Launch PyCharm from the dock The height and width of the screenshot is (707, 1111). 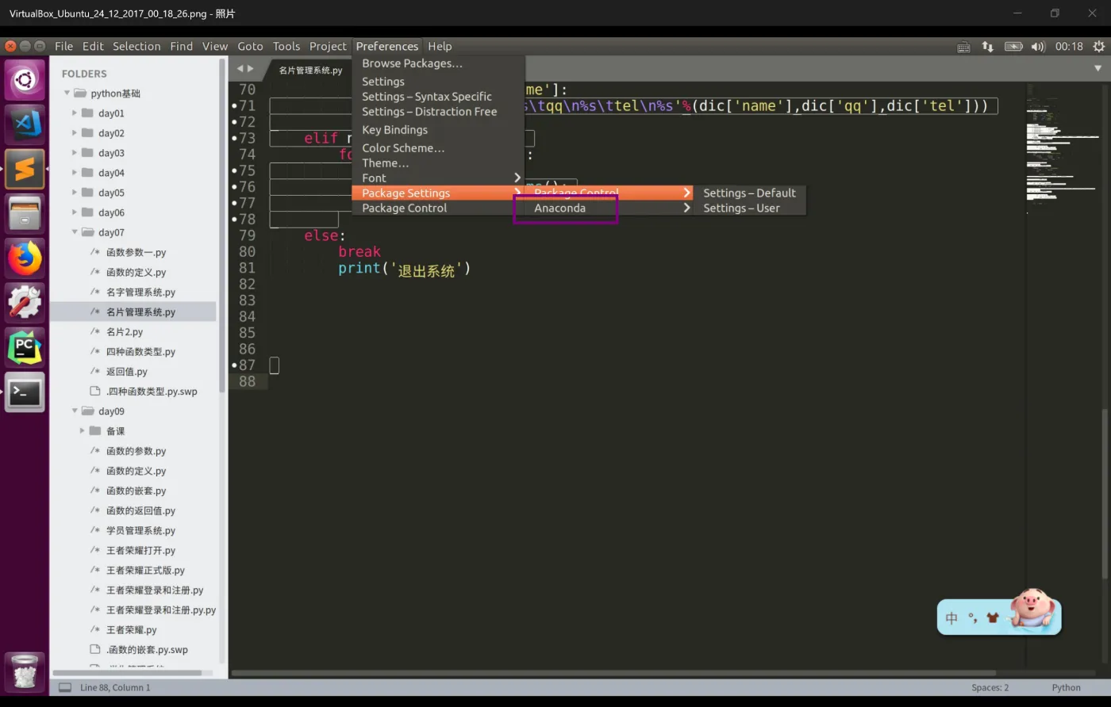pyautogui.click(x=25, y=347)
